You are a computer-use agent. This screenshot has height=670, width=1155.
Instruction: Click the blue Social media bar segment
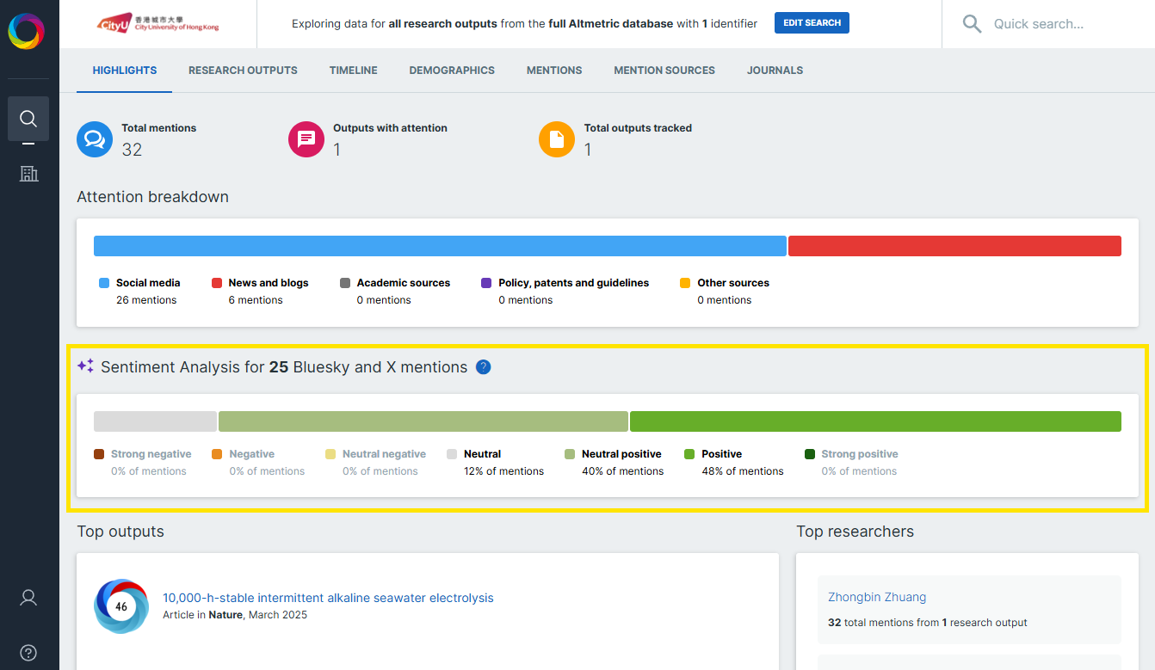coord(440,246)
